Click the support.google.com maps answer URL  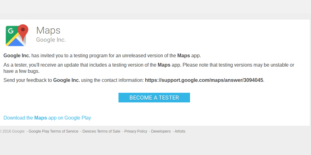(x=204, y=80)
